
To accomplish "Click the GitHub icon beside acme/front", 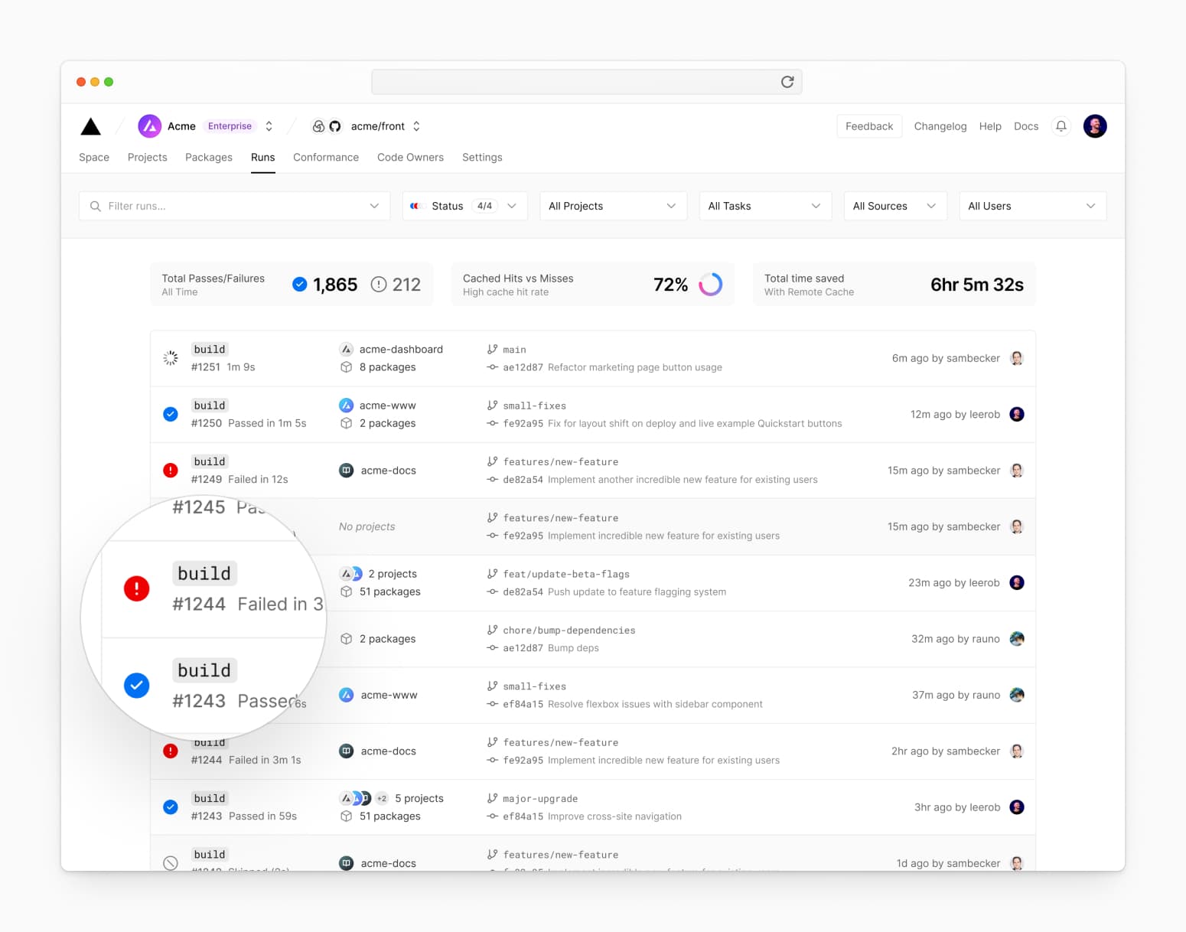I will [x=335, y=126].
